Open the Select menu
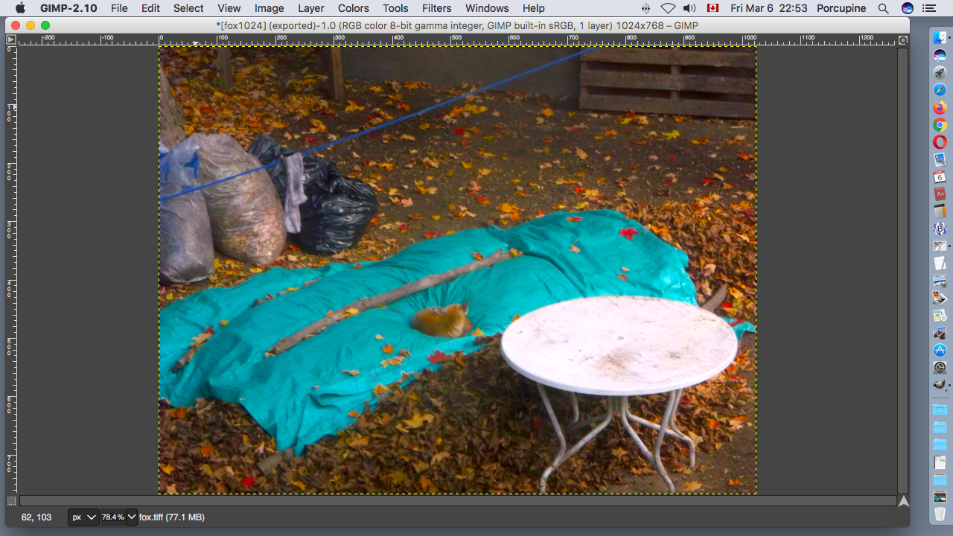Image resolution: width=953 pixels, height=536 pixels. (x=188, y=8)
